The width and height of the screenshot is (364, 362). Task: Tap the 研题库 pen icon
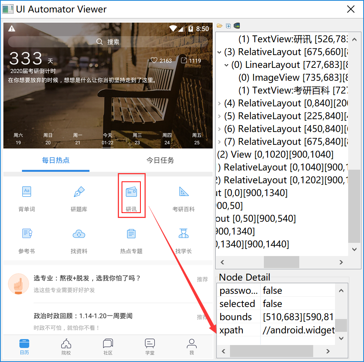79,192
